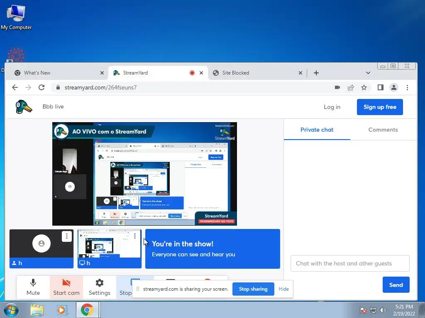The width and height of the screenshot is (425, 318).
Task: Click the Log in link
Action: pyautogui.click(x=332, y=107)
